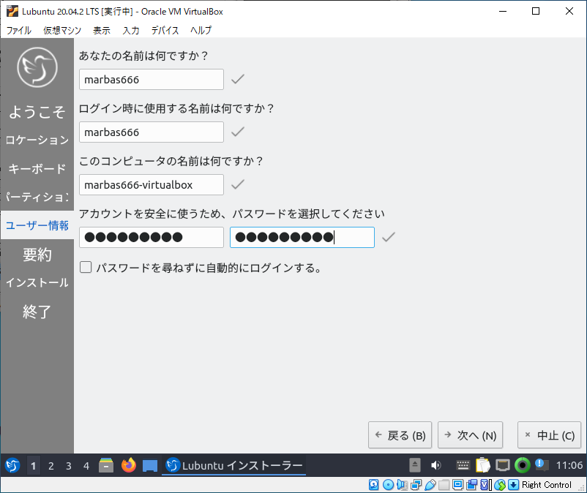Image resolution: width=587 pixels, height=493 pixels.
Task: Click the volume speaker tray icon
Action: pyautogui.click(x=435, y=465)
